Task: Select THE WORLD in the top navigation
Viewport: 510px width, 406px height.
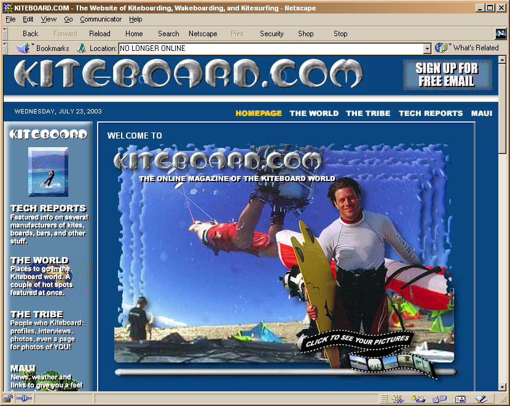Action: (314, 113)
